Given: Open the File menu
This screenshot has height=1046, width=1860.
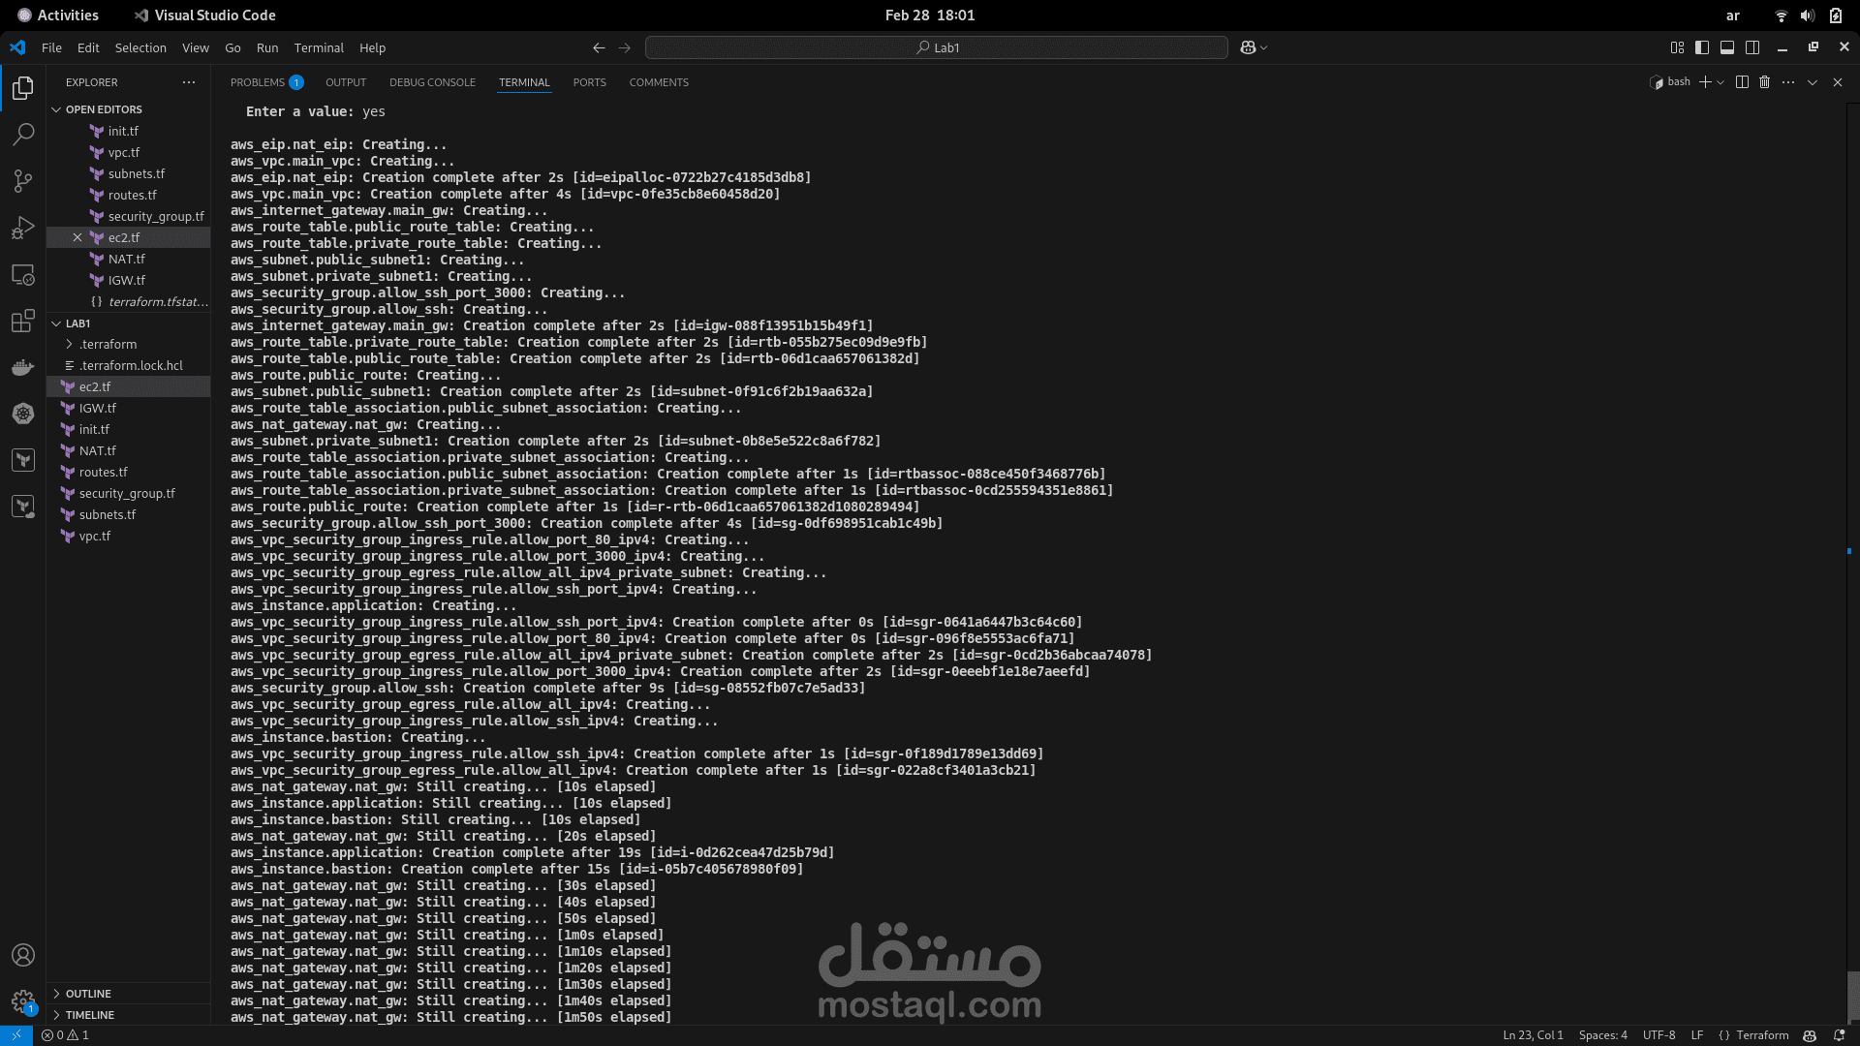Looking at the screenshot, I should click(x=51, y=47).
